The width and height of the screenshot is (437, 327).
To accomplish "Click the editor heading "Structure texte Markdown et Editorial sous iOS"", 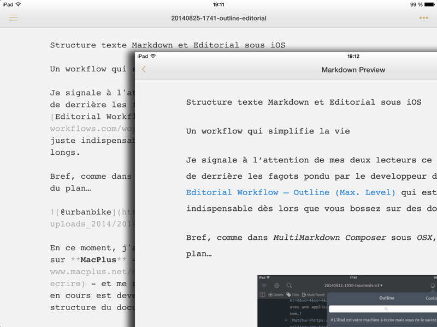I will (x=168, y=45).
